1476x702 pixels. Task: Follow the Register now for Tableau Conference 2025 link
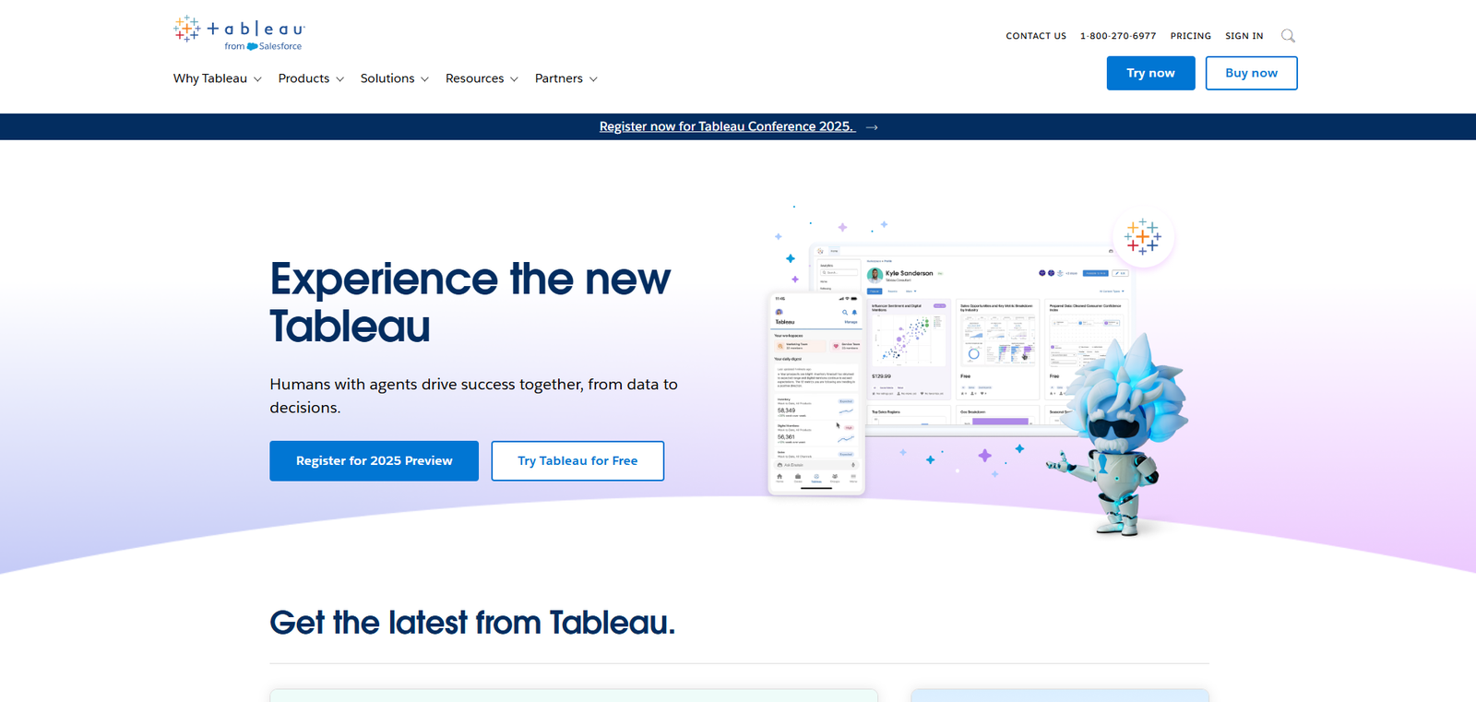click(x=726, y=126)
